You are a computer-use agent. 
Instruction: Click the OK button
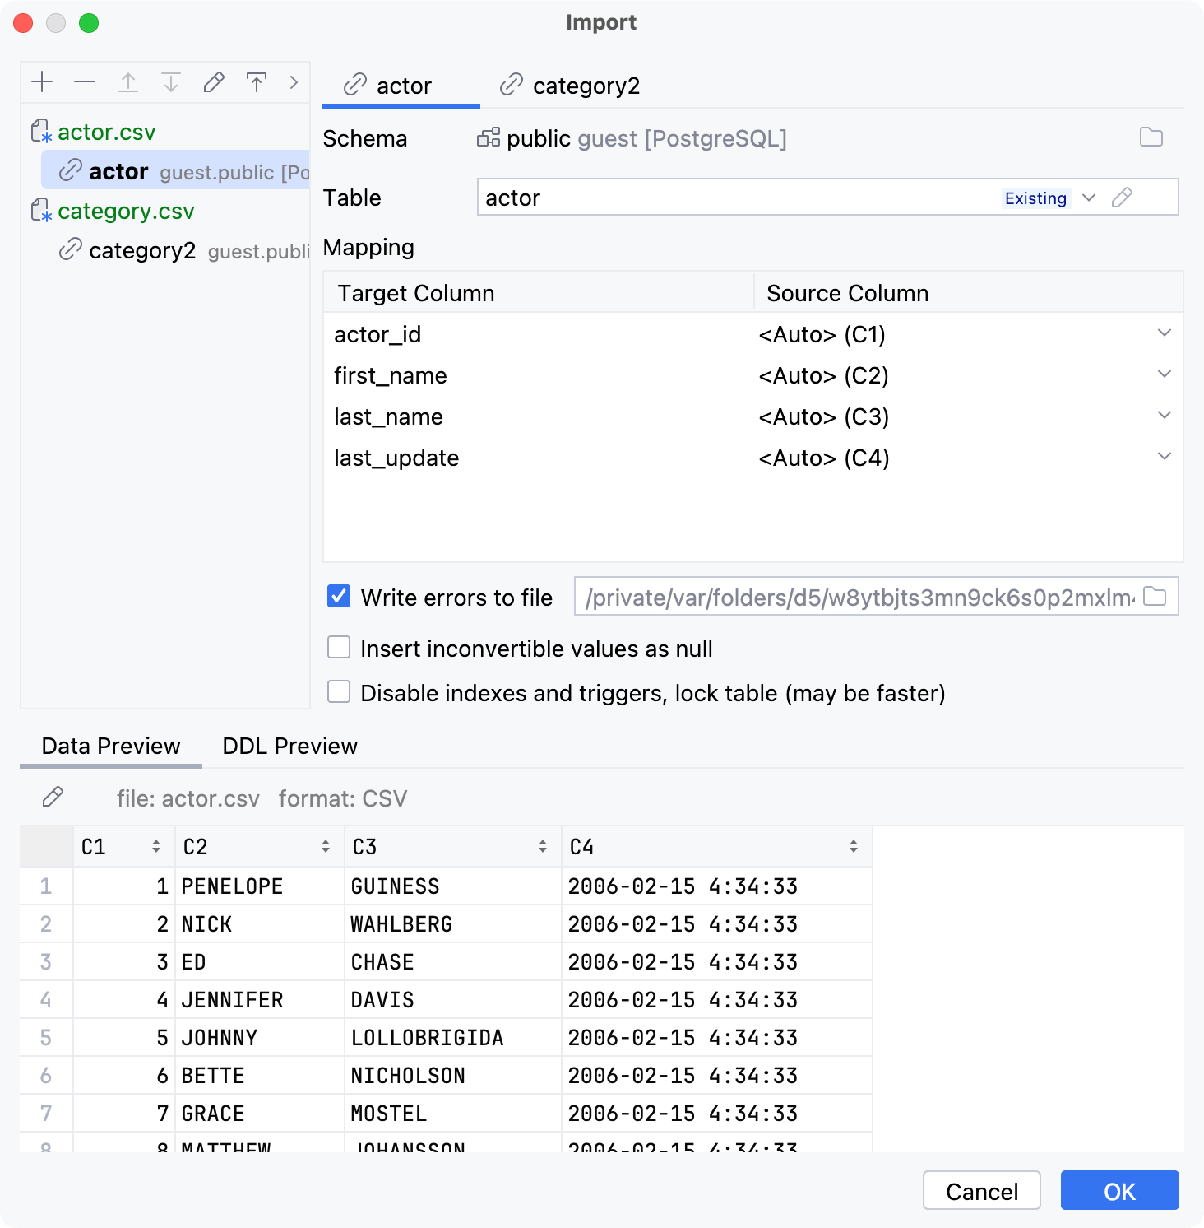(1119, 1190)
